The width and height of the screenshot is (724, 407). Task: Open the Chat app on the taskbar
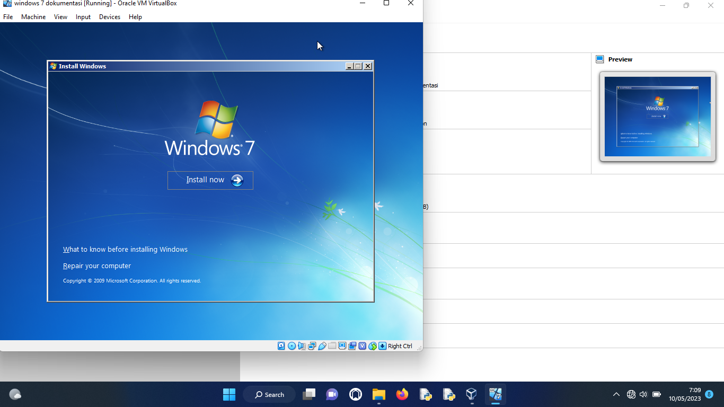pos(332,394)
